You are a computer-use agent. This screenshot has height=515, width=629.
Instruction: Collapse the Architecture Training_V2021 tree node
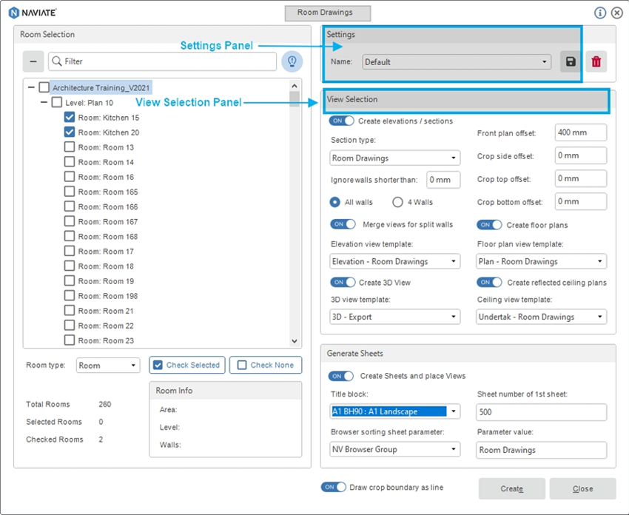click(31, 87)
